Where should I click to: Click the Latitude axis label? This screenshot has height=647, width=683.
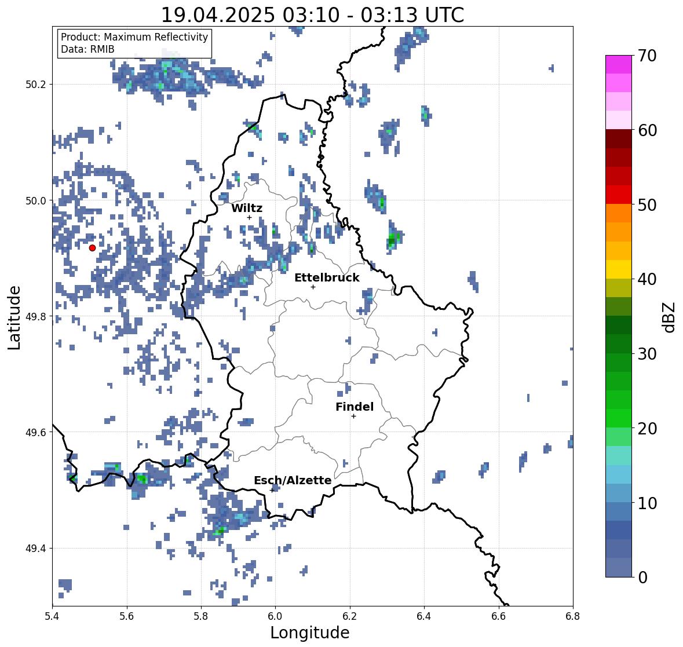14,317
